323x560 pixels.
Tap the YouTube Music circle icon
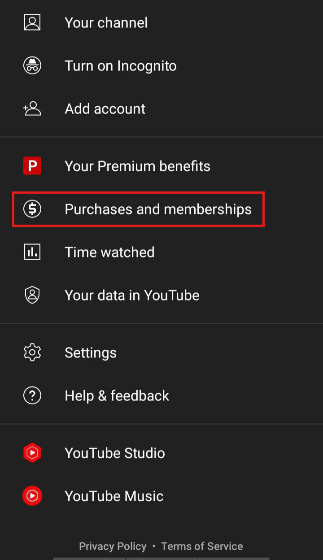pyautogui.click(x=32, y=496)
